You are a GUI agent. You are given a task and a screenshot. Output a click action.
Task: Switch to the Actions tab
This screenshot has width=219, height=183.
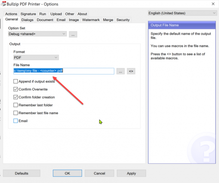coord(11,14)
